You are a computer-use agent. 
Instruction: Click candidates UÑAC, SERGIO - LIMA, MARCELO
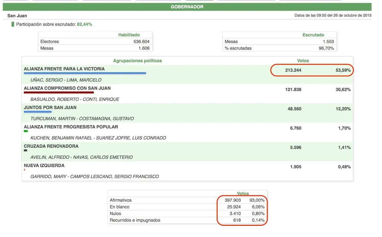click(66, 80)
